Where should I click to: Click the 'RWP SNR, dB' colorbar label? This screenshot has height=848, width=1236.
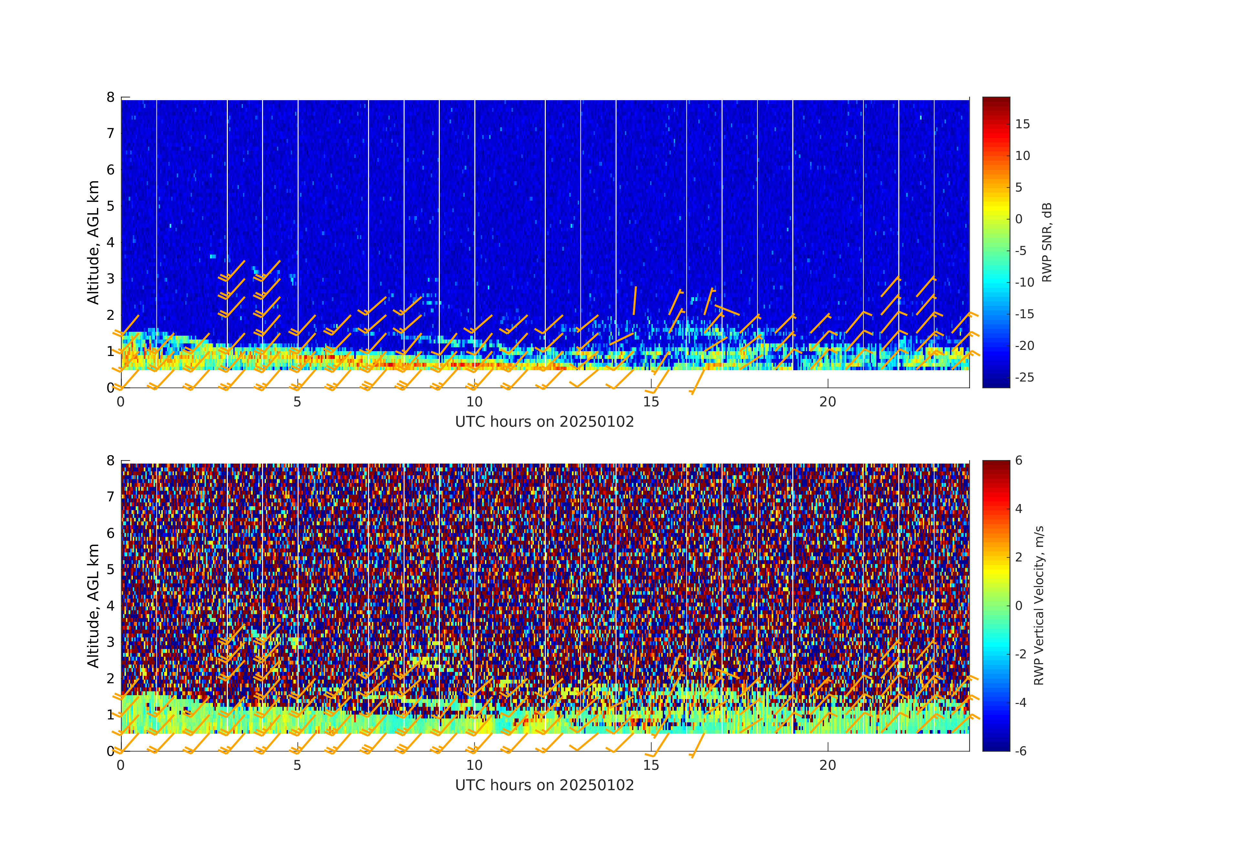tap(1047, 242)
